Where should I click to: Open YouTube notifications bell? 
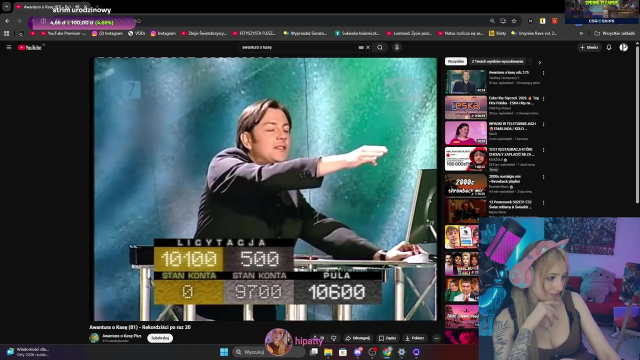pyautogui.click(x=609, y=47)
